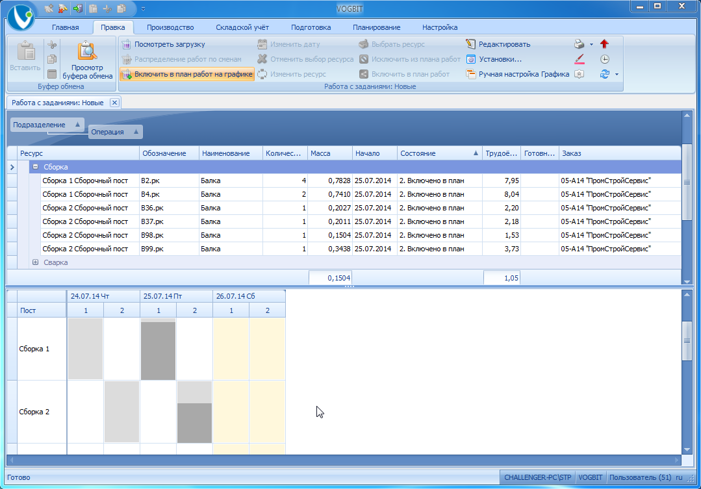Image resolution: width=701 pixels, height=489 pixels.
Task: Click the red up arrow icon
Action: click(604, 44)
